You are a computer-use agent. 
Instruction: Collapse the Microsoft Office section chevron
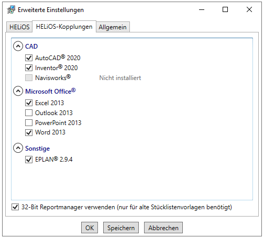coord(18,91)
